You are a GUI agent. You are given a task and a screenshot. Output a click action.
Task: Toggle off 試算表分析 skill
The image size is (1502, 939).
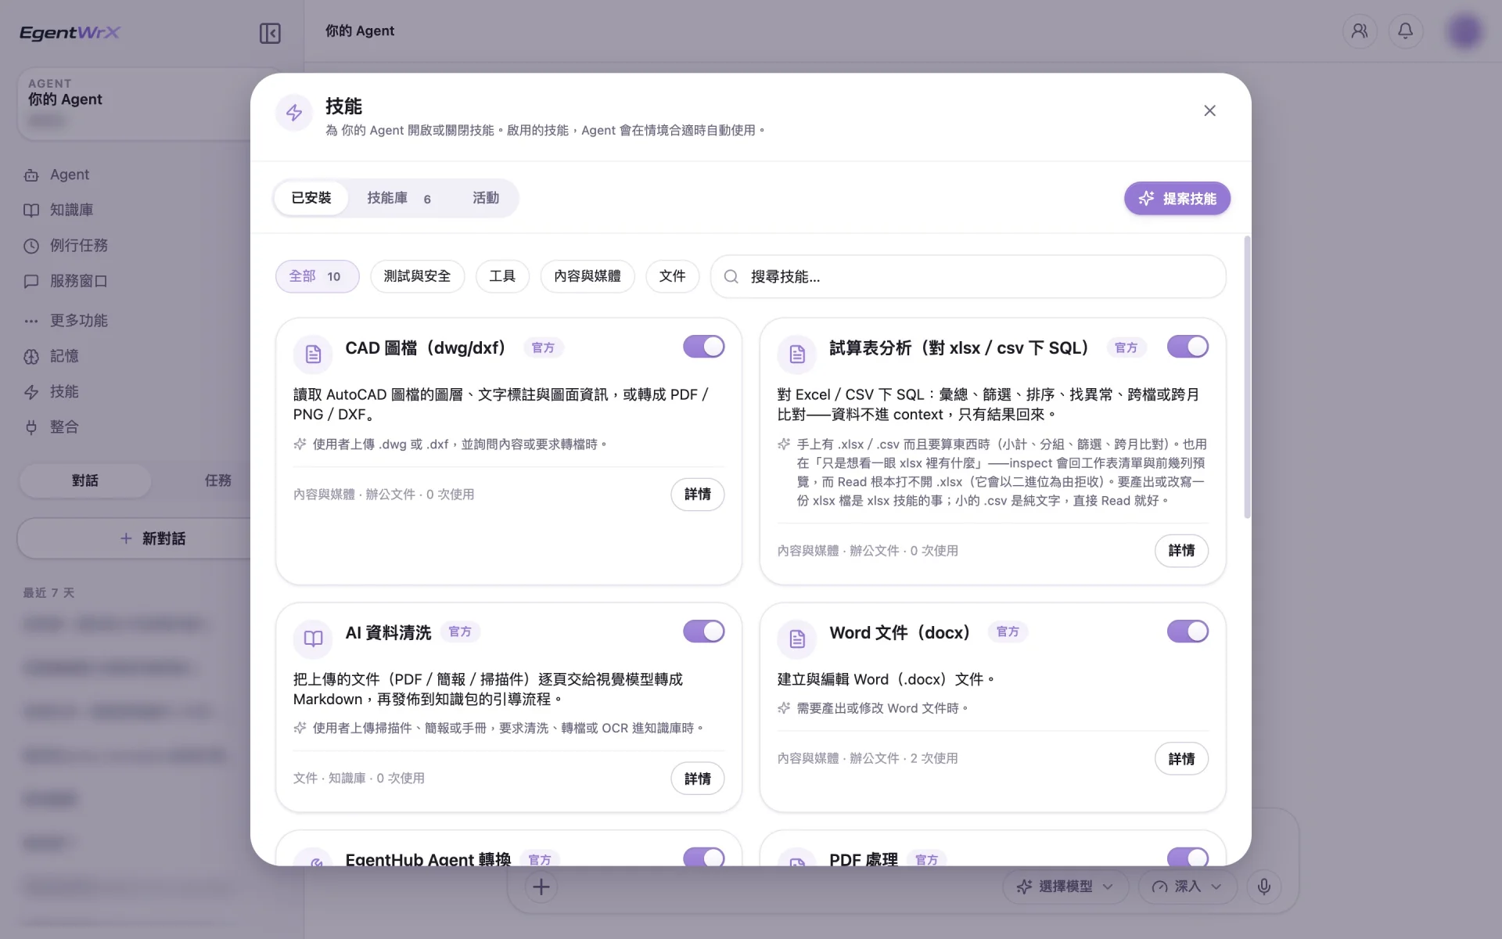pyautogui.click(x=1188, y=347)
